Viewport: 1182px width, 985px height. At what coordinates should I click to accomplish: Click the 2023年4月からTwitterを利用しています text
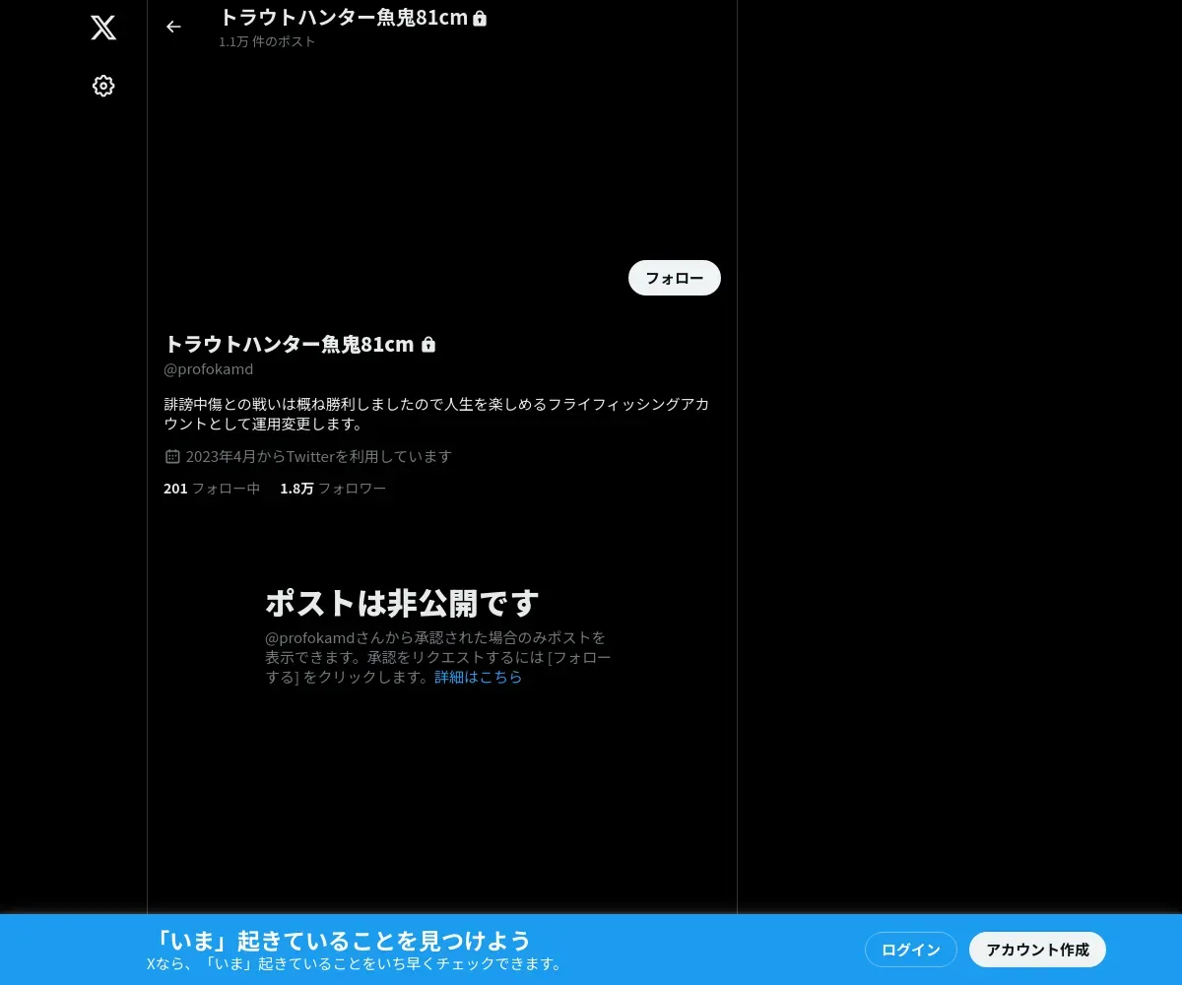(x=319, y=456)
